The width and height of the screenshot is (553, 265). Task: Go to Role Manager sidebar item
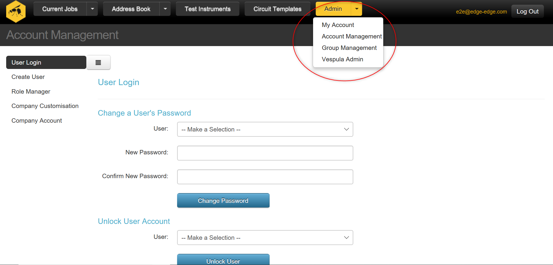31,92
